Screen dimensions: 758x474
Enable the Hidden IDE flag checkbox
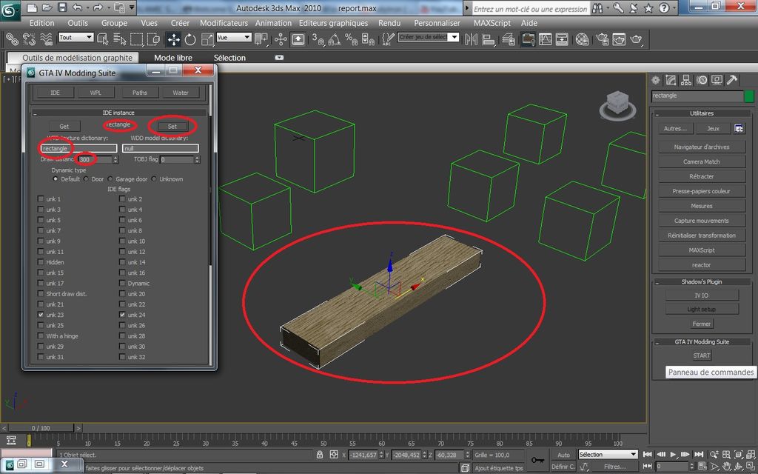click(41, 262)
